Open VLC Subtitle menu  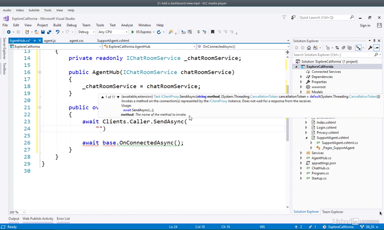tap(34, 10)
